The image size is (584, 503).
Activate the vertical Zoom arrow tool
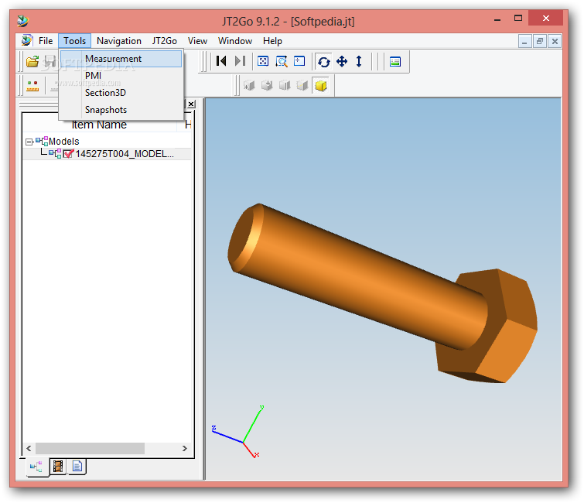[x=359, y=61]
